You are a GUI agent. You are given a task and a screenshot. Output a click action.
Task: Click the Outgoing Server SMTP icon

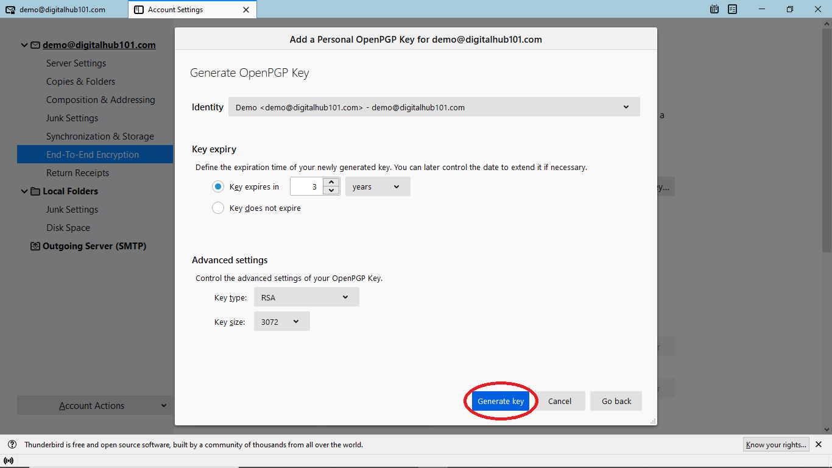coord(35,246)
